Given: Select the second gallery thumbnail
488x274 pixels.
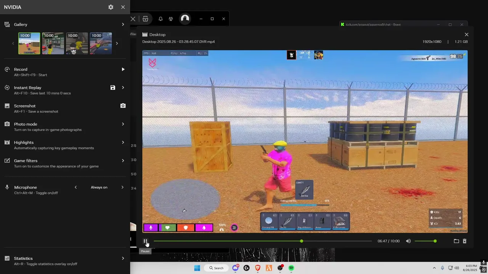Looking at the screenshot, I should tap(53, 43).
